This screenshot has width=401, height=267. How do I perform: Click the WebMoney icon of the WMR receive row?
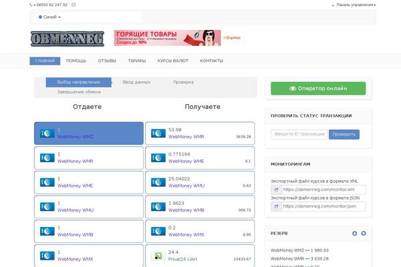[x=158, y=133]
